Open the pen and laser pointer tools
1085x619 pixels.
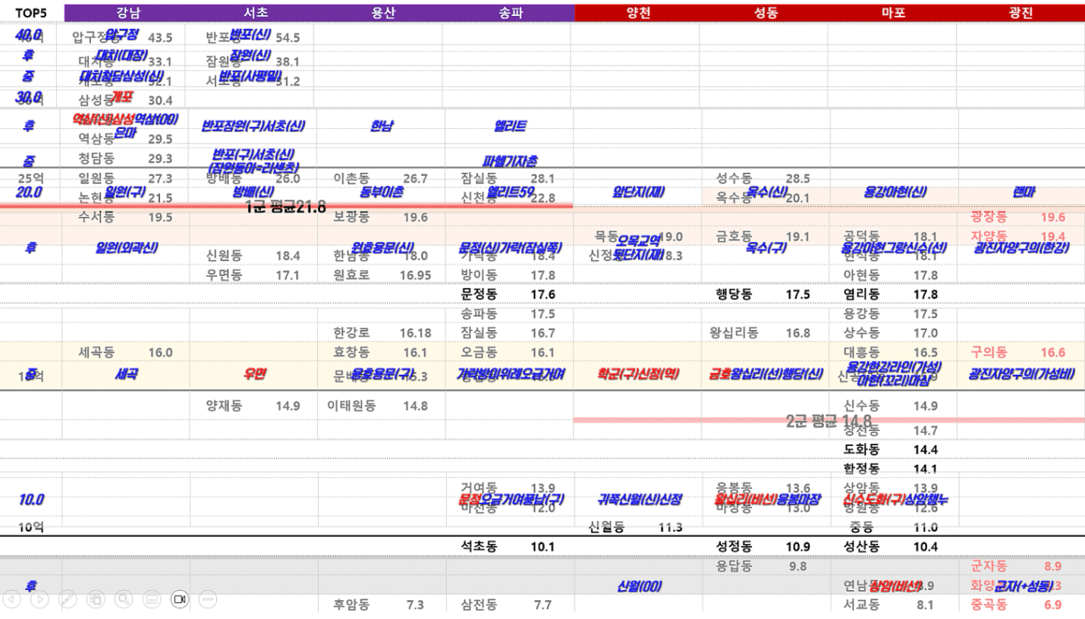click(x=68, y=599)
